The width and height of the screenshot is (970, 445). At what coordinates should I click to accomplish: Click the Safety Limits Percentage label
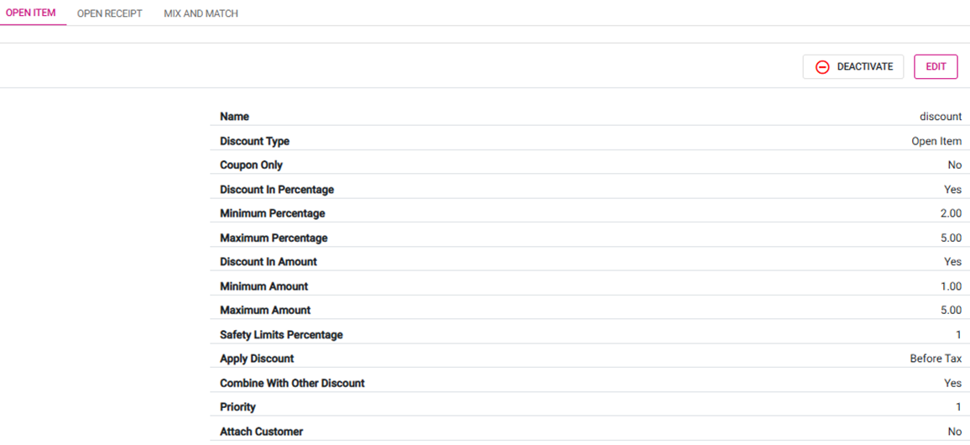click(x=281, y=335)
